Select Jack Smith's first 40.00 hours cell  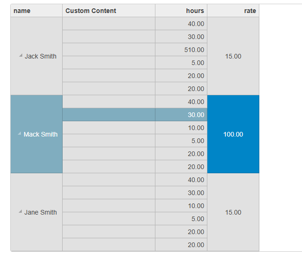[181, 24]
